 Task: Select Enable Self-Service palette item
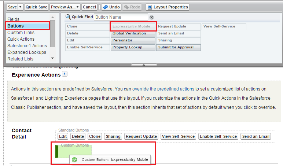point(87,47)
